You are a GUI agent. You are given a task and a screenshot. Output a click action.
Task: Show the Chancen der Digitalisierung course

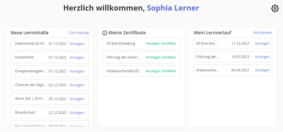77,85
